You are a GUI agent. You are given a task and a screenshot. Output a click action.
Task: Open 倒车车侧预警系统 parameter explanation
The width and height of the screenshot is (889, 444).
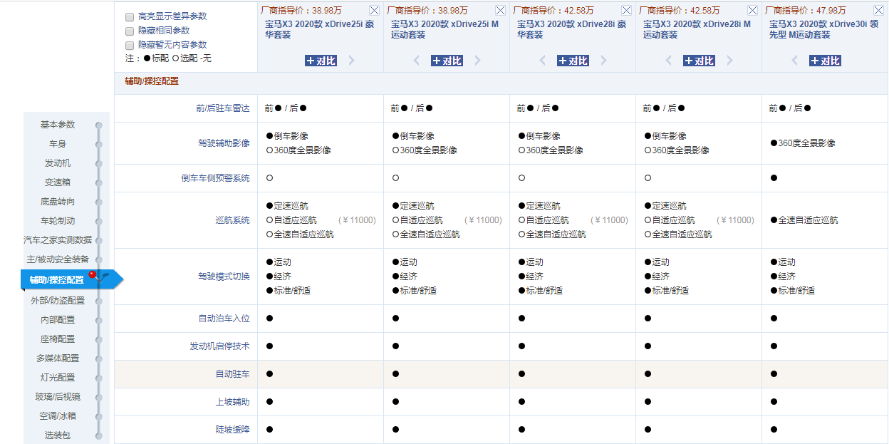click(x=215, y=178)
